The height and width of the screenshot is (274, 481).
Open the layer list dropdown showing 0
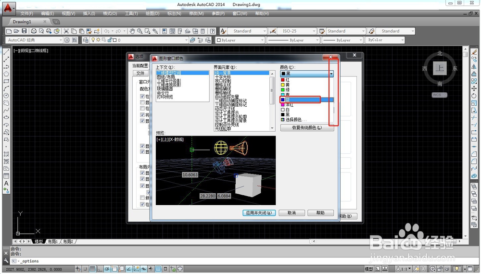point(139,40)
